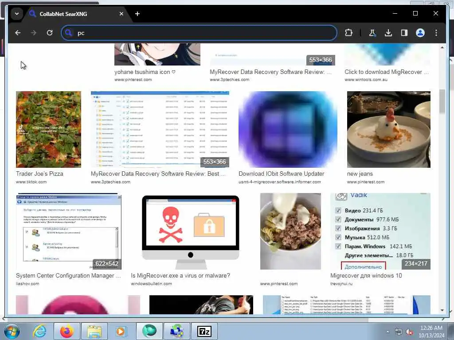Click 'Trader Joe's Pizza' title
The width and height of the screenshot is (454, 340).
(39, 174)
